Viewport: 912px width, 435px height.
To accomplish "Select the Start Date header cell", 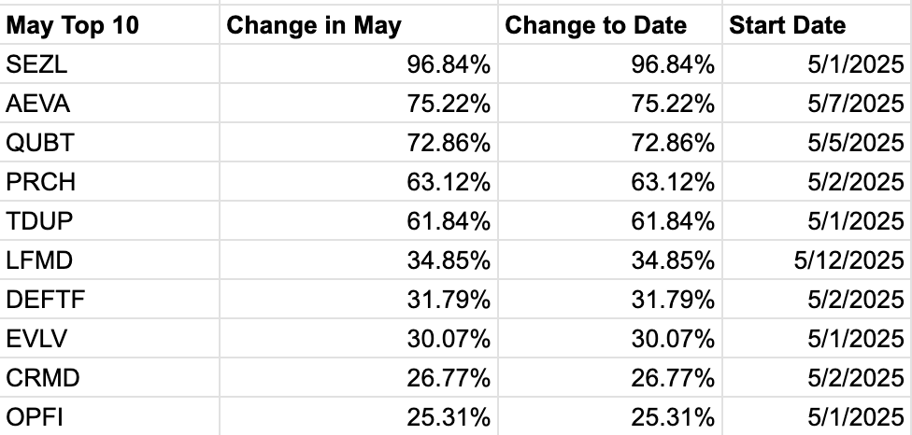I will coord(818,24).
